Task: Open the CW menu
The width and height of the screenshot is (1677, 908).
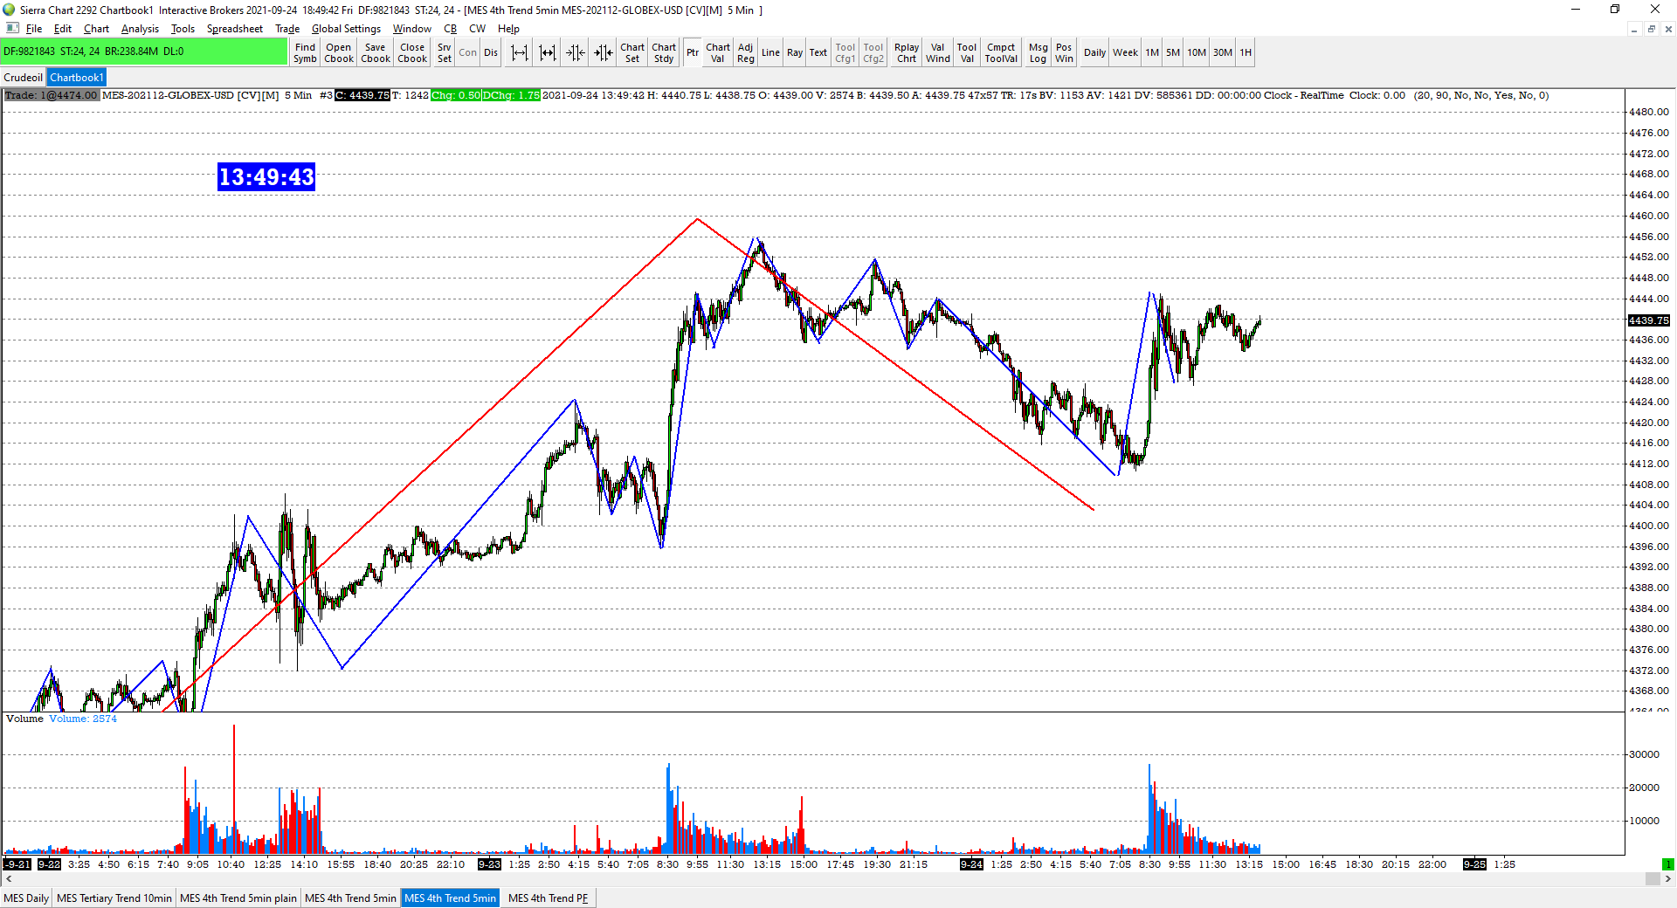Action: (478, 29)
